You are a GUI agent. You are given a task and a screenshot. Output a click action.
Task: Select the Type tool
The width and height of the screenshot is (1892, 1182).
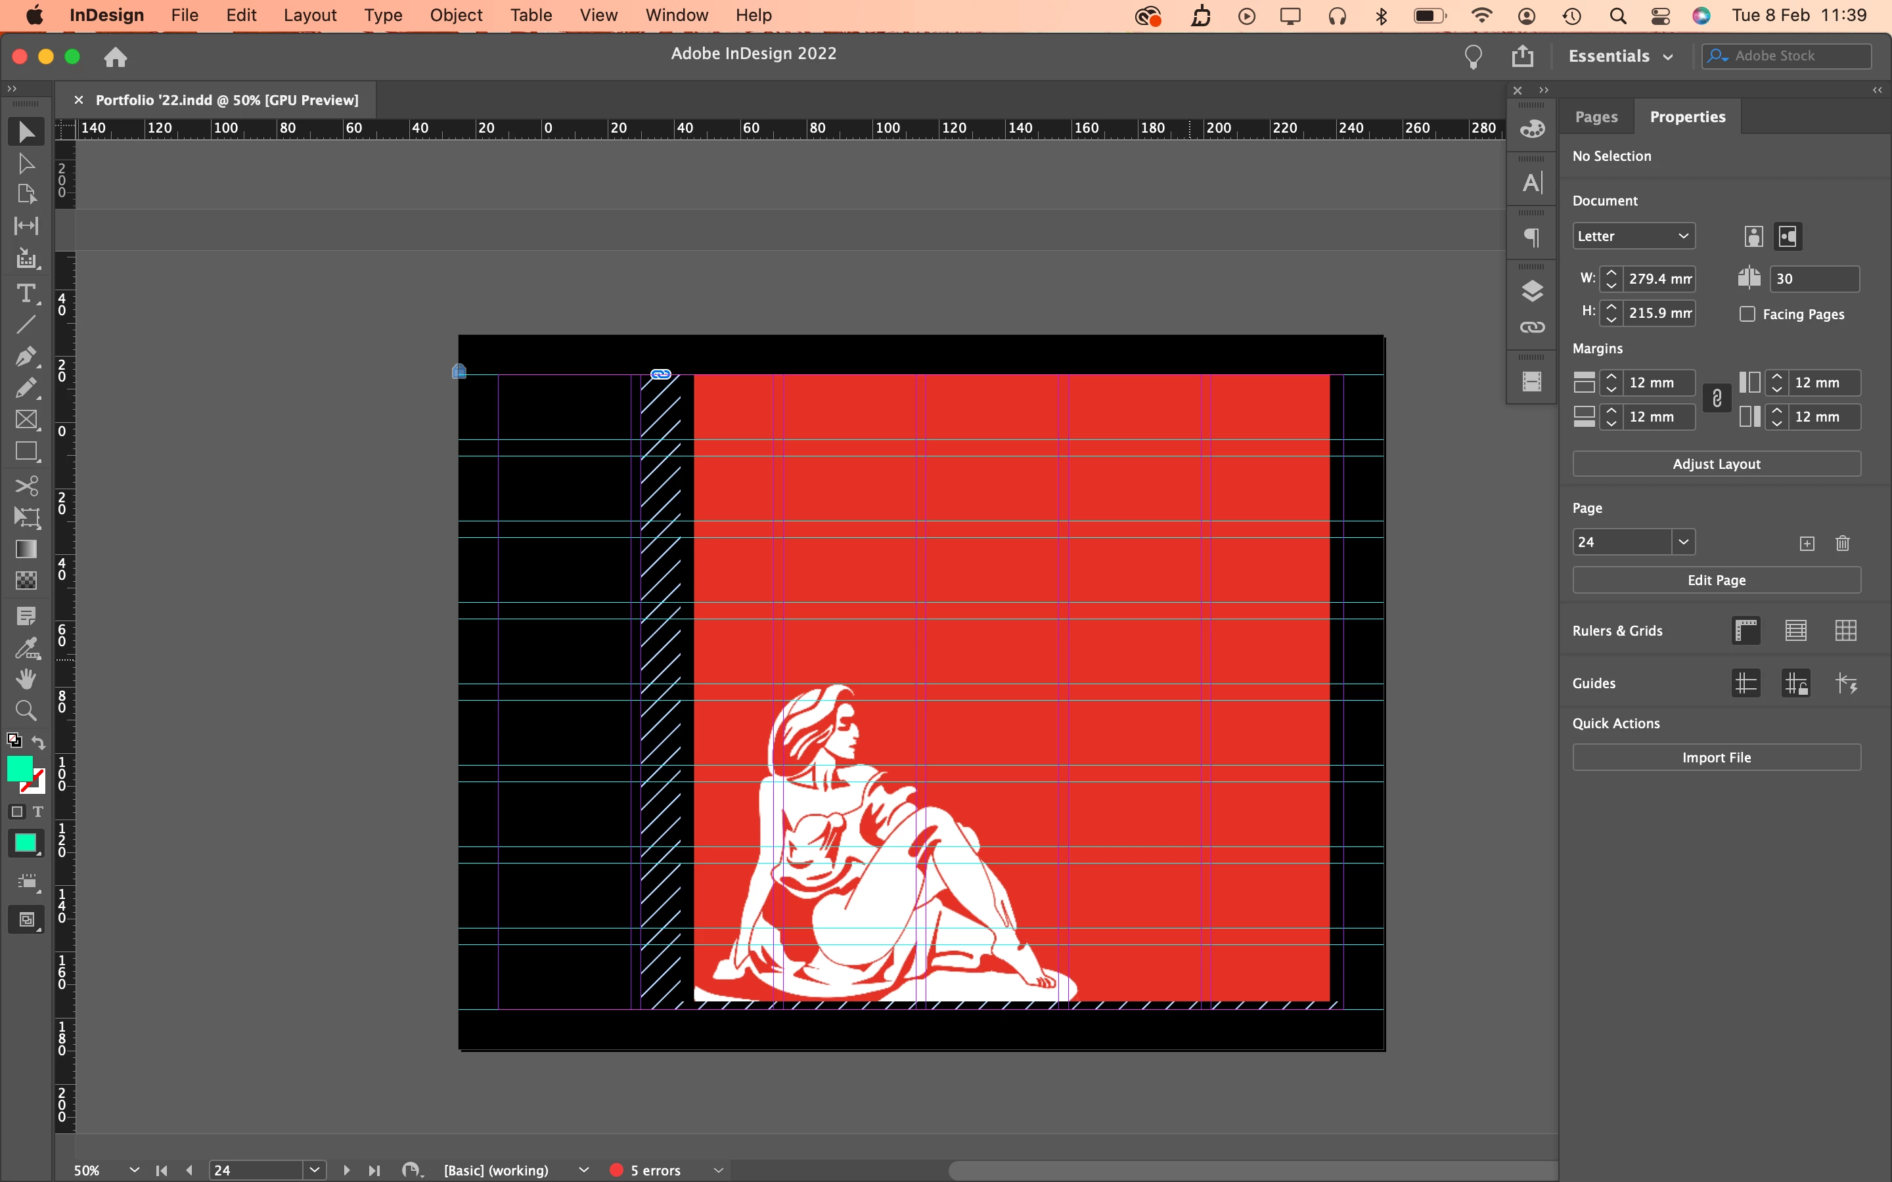(26, 293)
